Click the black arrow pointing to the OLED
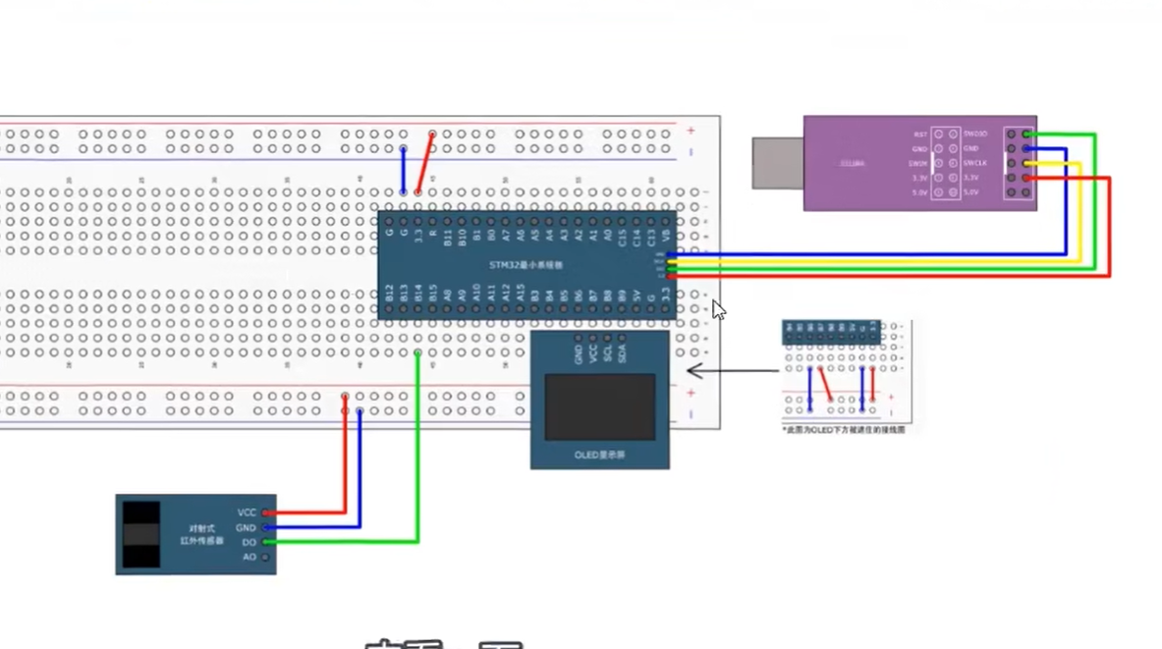This screenshot has height=649, width=1162. (732, 371)
